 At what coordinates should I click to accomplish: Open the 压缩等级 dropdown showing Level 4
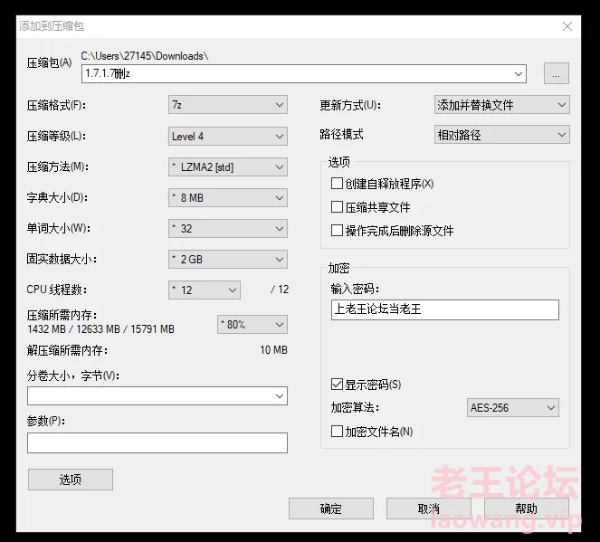point(228,136)
